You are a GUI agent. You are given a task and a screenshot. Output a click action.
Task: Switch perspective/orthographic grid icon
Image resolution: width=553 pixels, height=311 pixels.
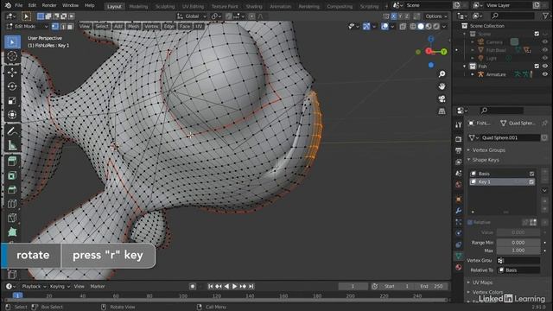pos(442,111)
